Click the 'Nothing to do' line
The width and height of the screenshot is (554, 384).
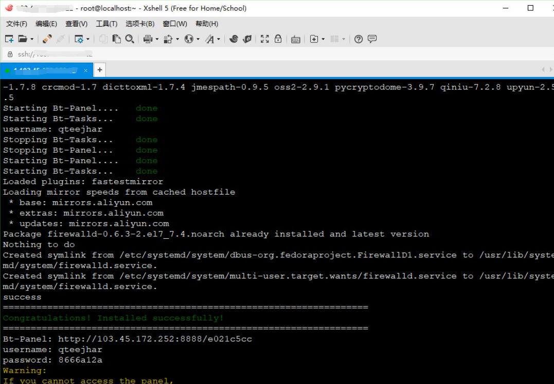39,245
